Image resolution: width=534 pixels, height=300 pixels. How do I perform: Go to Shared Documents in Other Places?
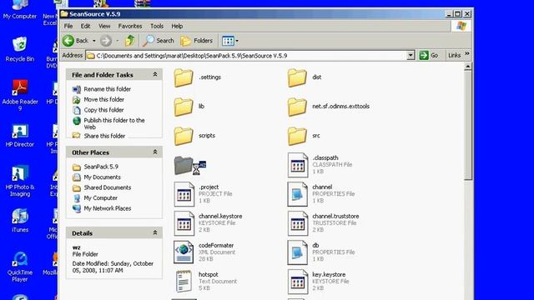pyautogui.click(x=108, y=187)
